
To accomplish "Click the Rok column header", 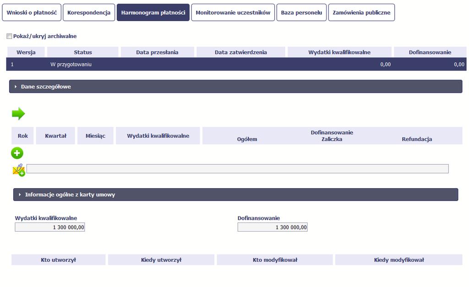I will [23, 136].
